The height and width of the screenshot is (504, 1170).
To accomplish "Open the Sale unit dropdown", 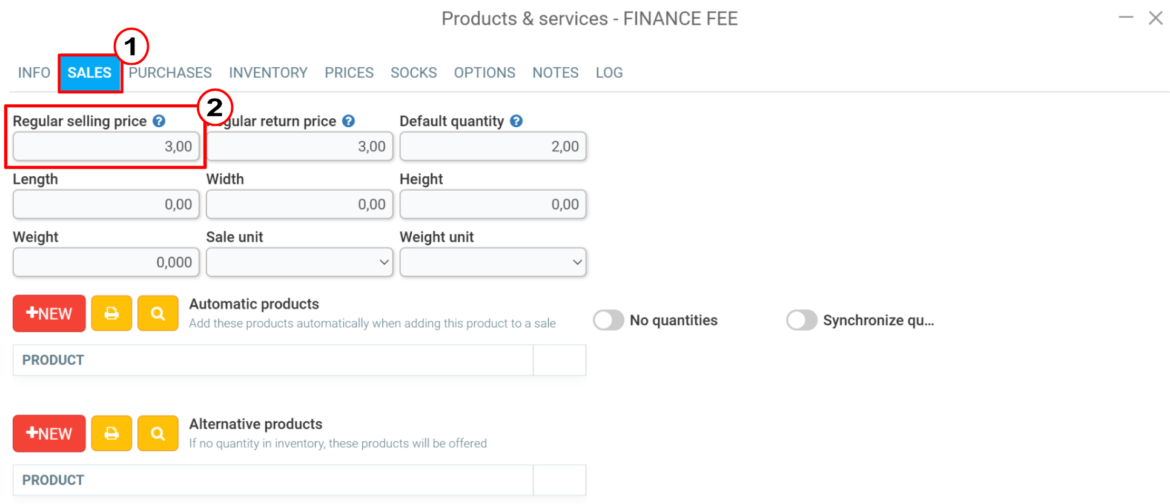I will tap(299, 262).
